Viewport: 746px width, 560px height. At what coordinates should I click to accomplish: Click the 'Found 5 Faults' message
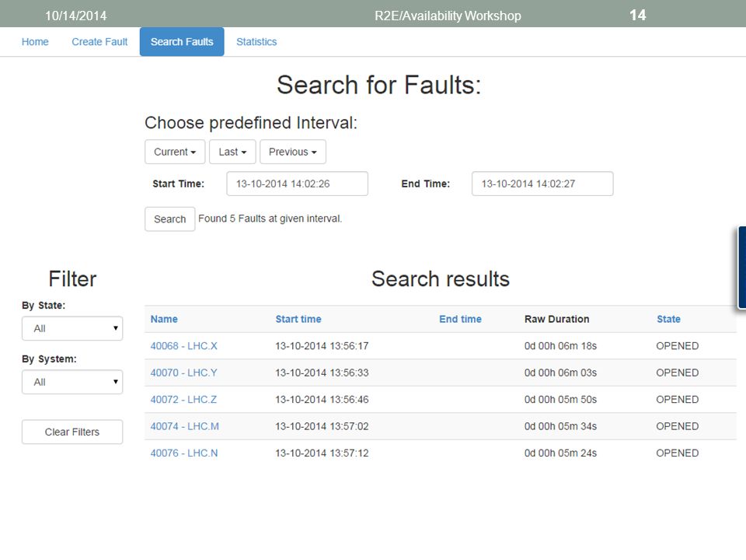point(270,219)
